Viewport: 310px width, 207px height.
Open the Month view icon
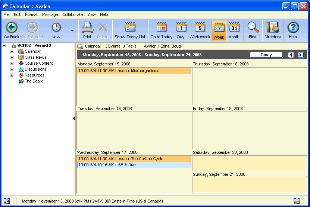(234, 28)
